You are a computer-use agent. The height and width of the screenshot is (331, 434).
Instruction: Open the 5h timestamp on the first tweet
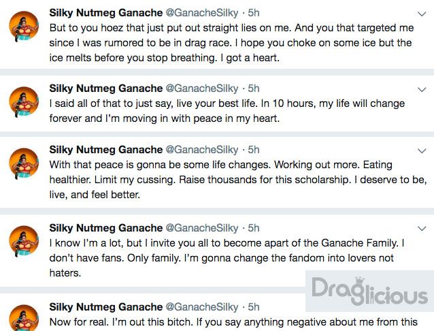(254, 13)
